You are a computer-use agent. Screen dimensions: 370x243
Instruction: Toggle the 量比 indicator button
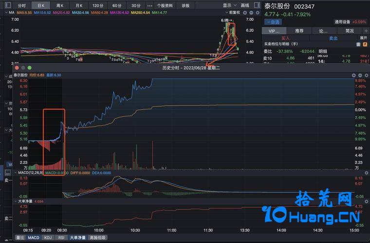(x=20, y=238)
